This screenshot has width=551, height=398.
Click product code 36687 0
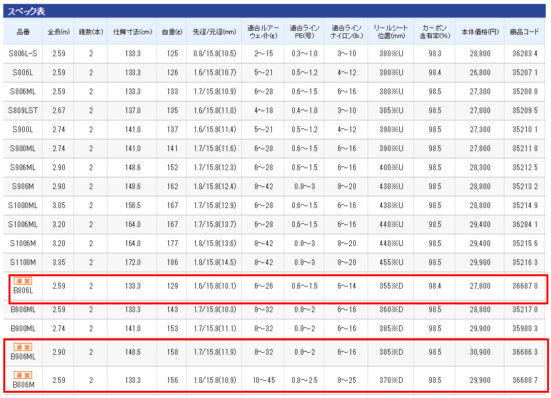point(525,286)
